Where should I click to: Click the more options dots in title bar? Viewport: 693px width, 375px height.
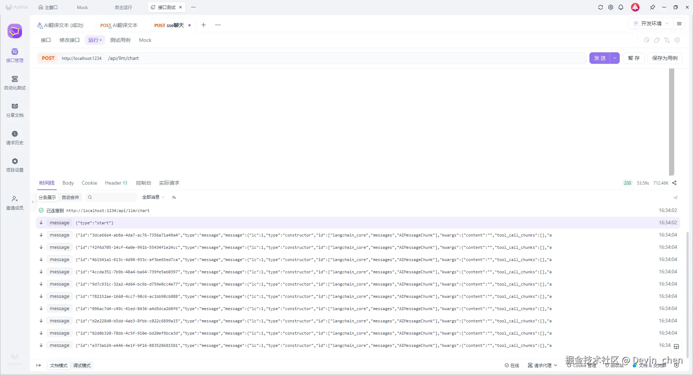pos(193,7)
